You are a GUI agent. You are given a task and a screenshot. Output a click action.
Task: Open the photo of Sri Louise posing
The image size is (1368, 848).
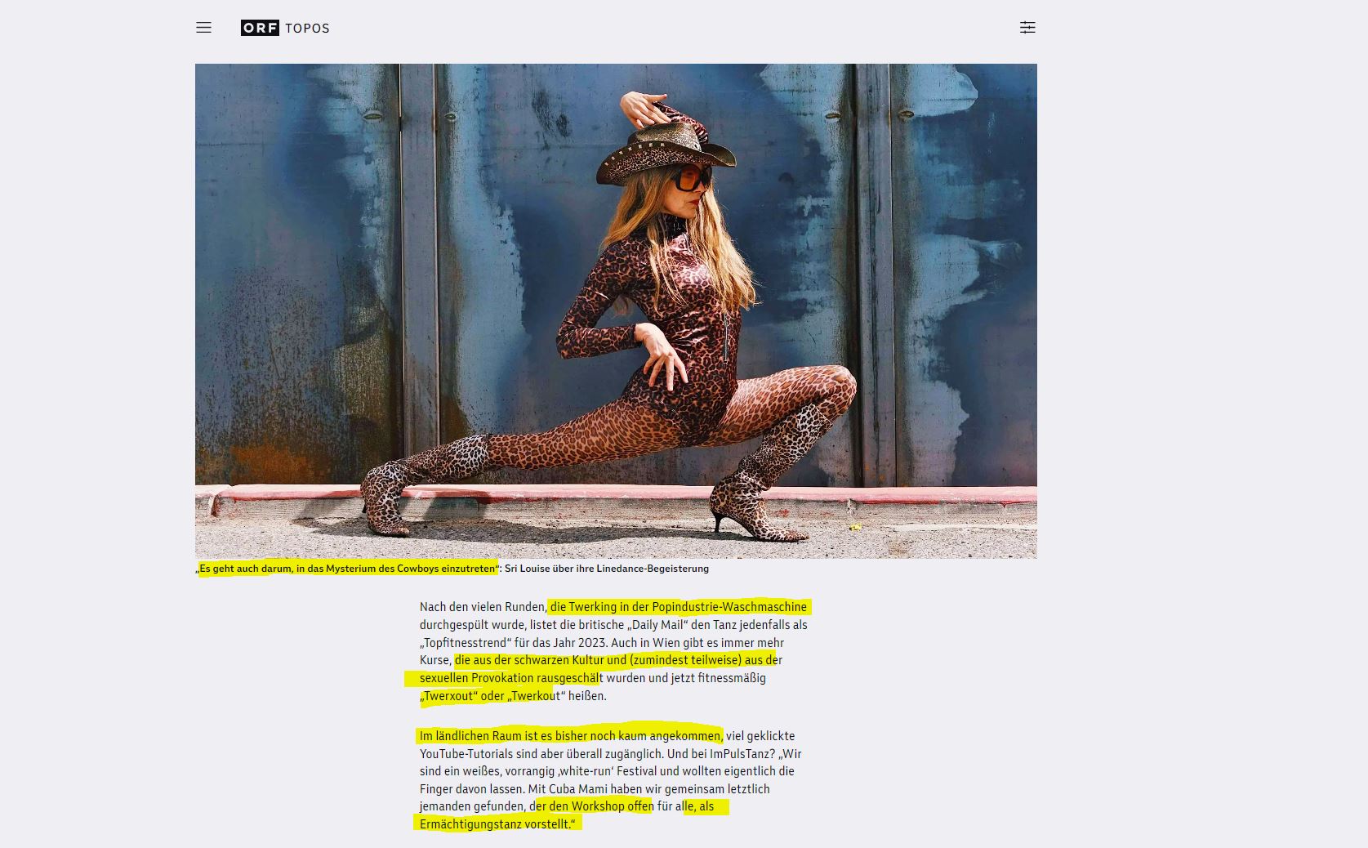tap(616, 311)
